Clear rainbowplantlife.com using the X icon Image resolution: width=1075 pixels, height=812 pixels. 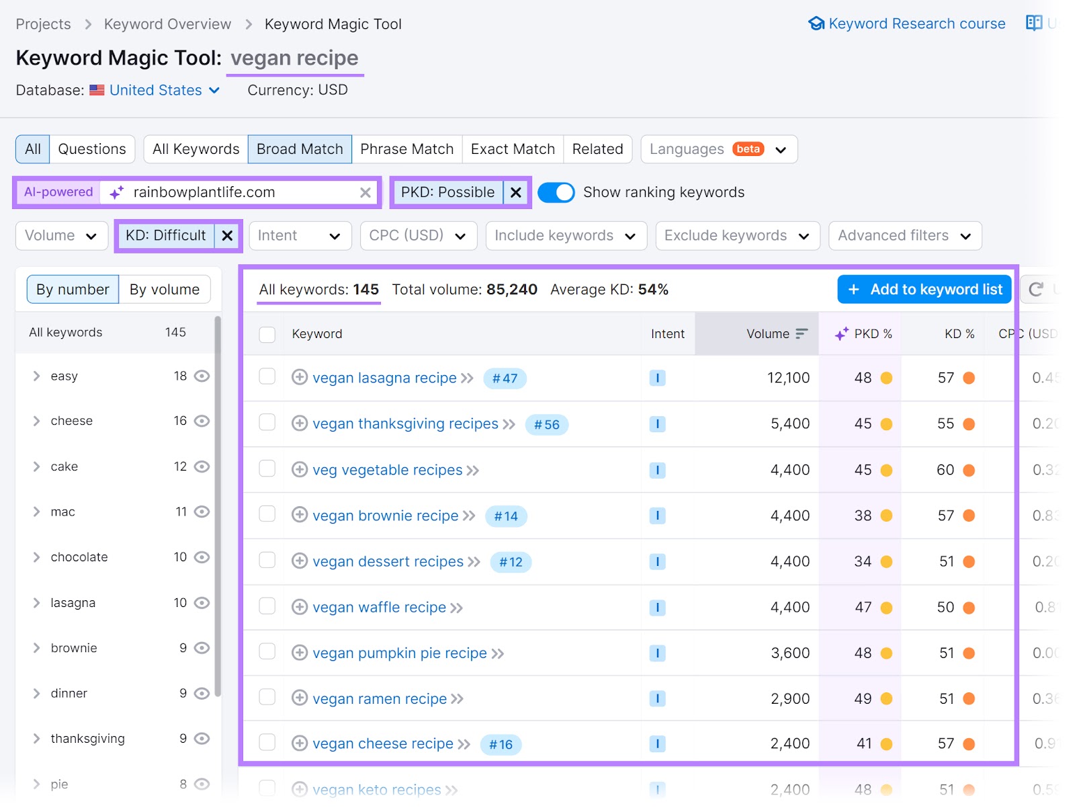(366, 192)
